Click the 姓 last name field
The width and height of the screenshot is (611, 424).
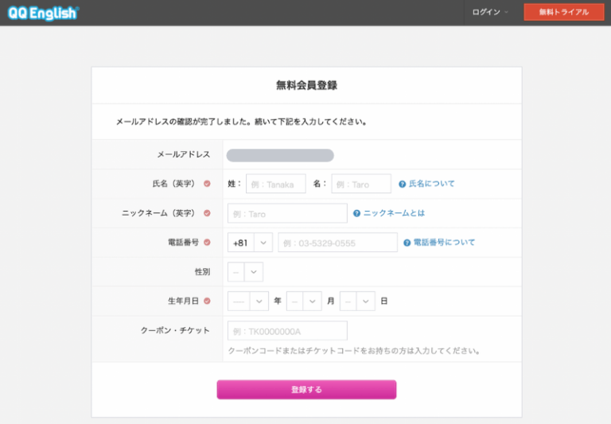pyautogui.click(x=275, y=184)
